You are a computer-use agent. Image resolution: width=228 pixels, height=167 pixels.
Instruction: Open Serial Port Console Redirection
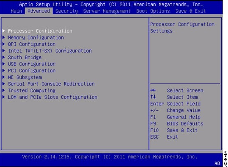click(51, 84)
